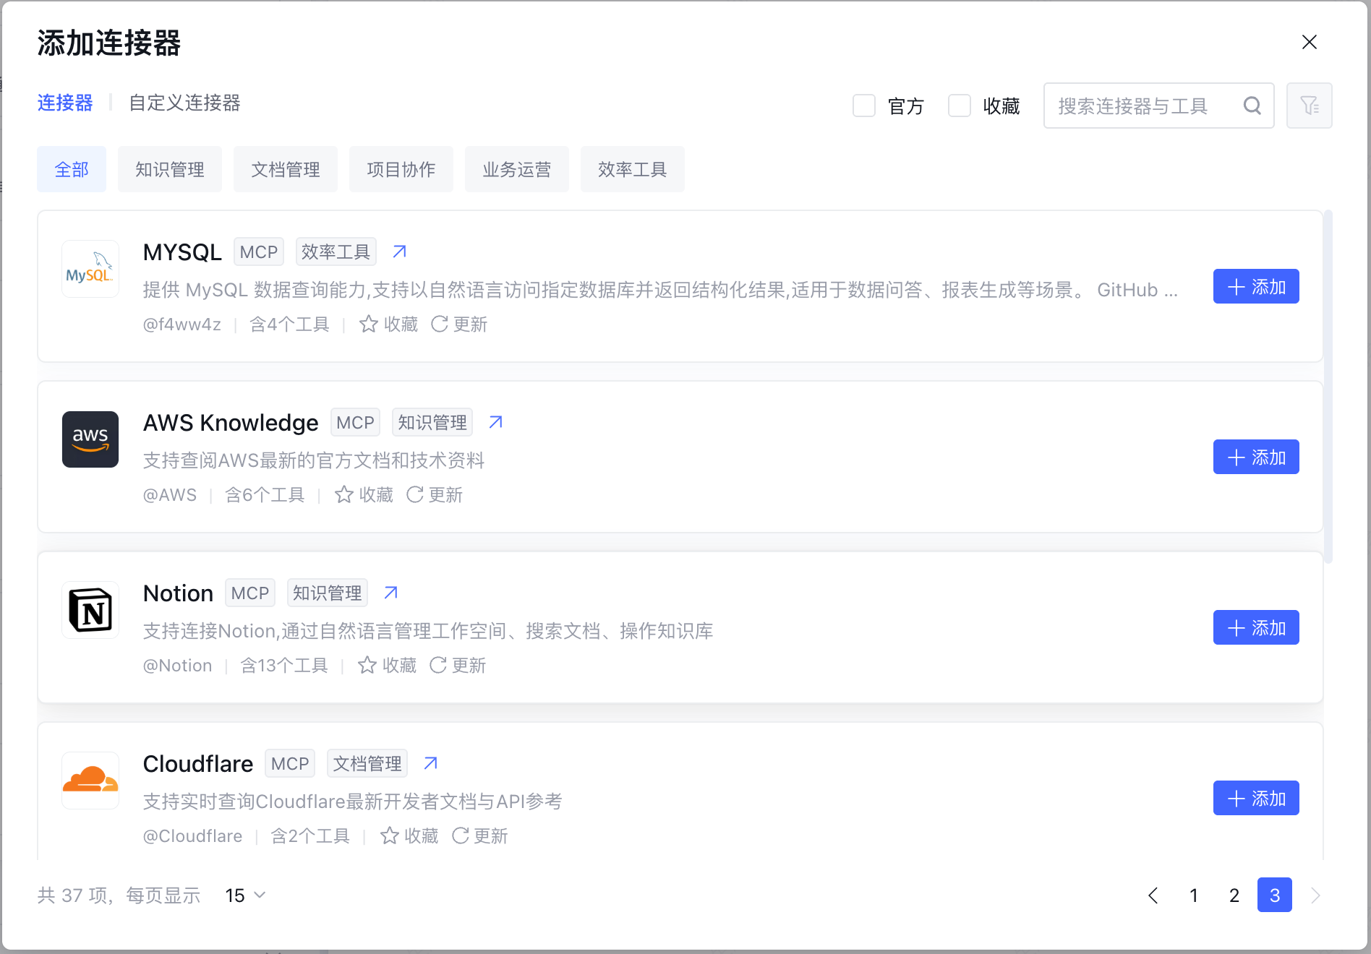Click the @AWS author name
This screenshot has height=954, width=1371.
click(170, 494)
